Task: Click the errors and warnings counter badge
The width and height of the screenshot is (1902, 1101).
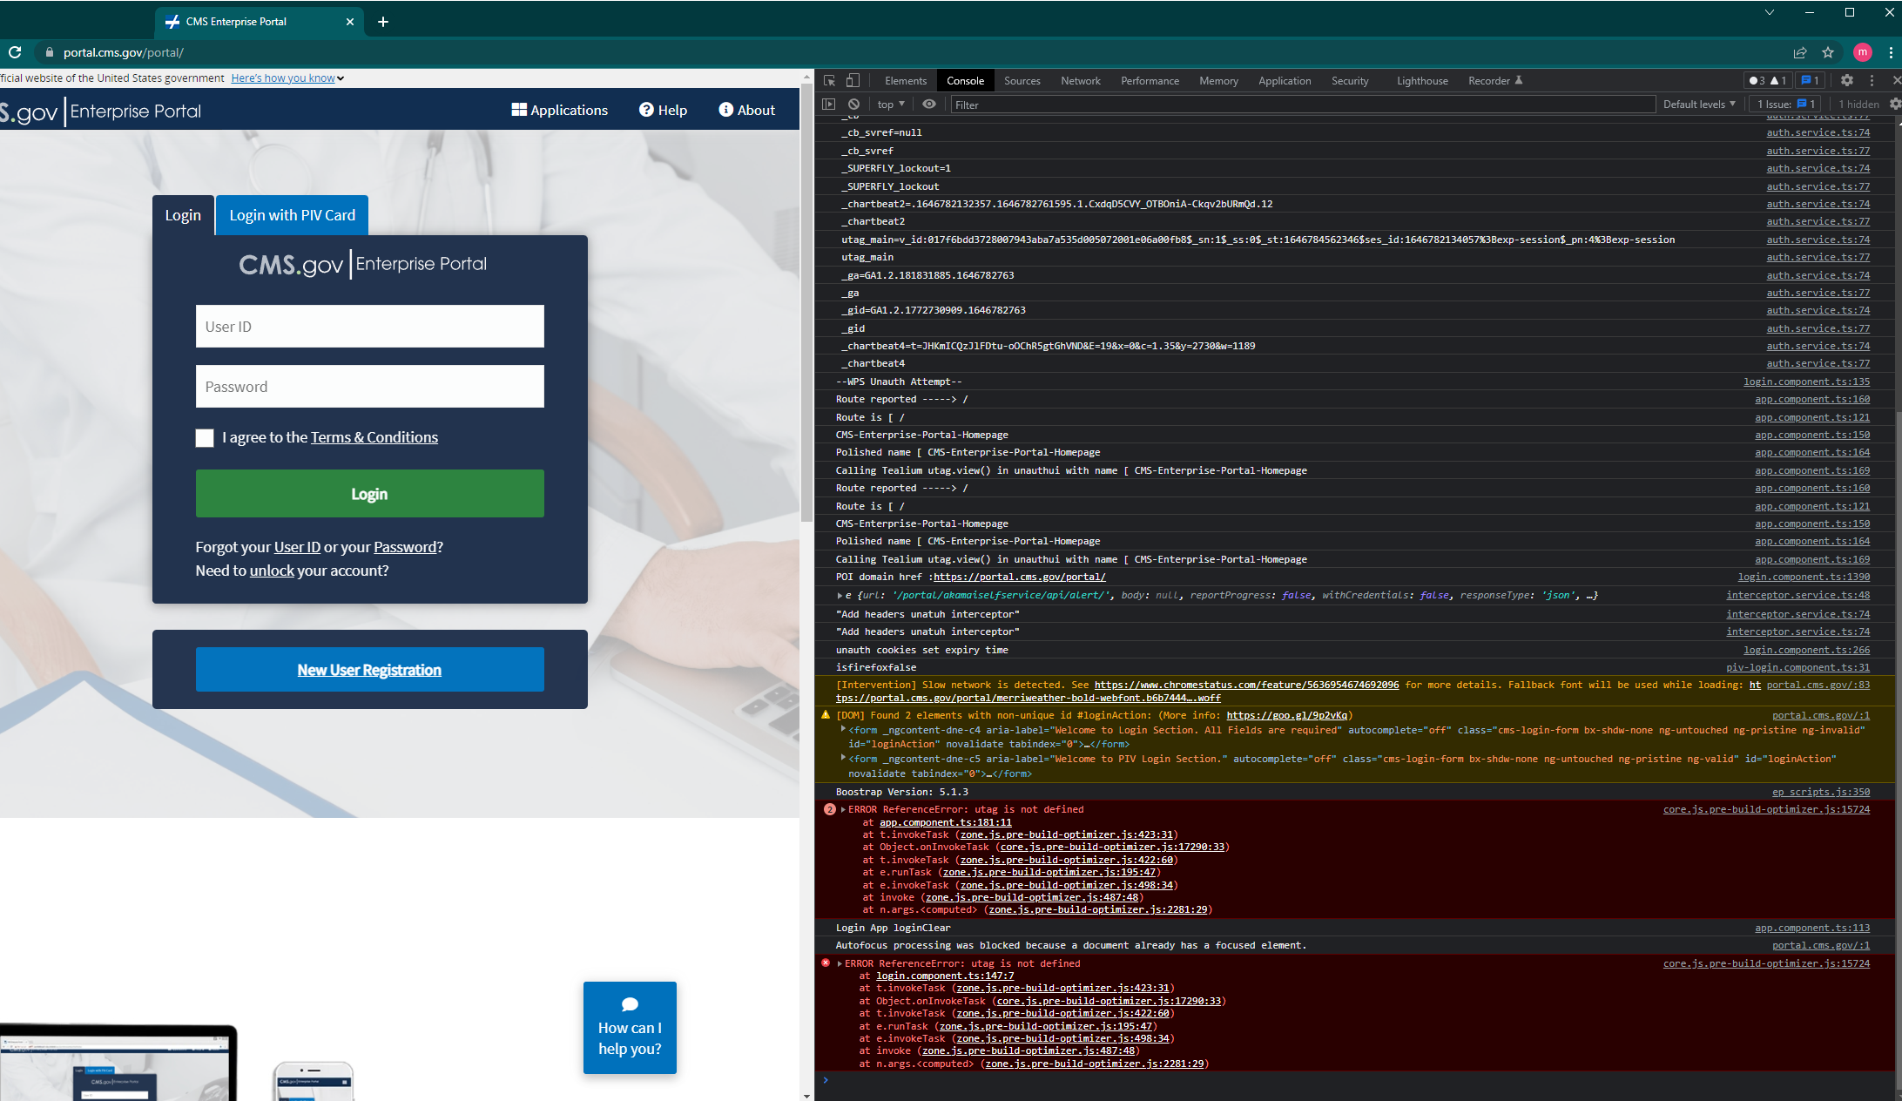Action: 1768,80
